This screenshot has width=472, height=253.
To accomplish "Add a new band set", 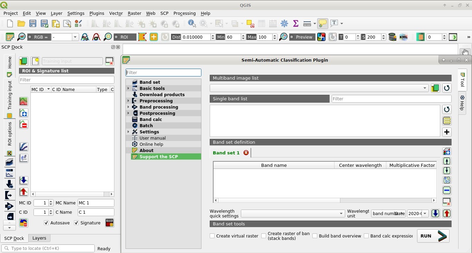I will [447, 152].
